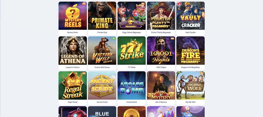Launch the 777 Strike game
The image size is (263, 117).
click(131, 51)
